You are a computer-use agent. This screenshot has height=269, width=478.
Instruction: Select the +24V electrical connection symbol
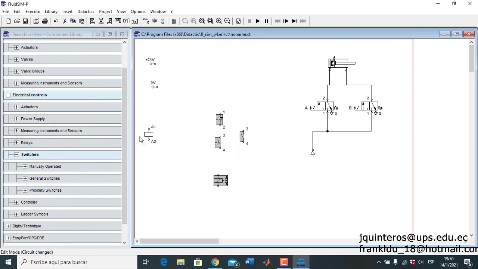[153, 64]
